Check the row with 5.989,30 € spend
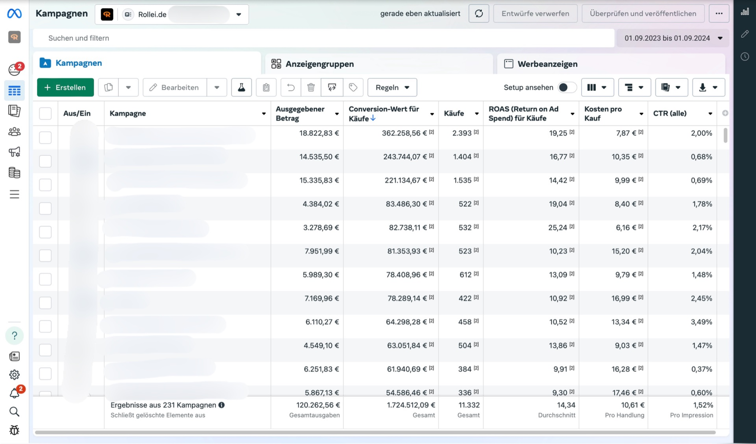756x444 pixels. coord(45,279)
